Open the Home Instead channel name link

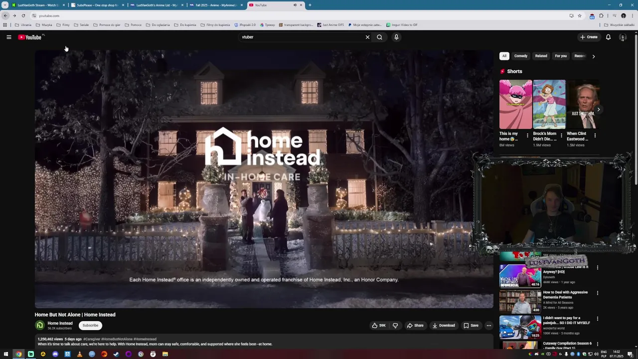point(60,323)
